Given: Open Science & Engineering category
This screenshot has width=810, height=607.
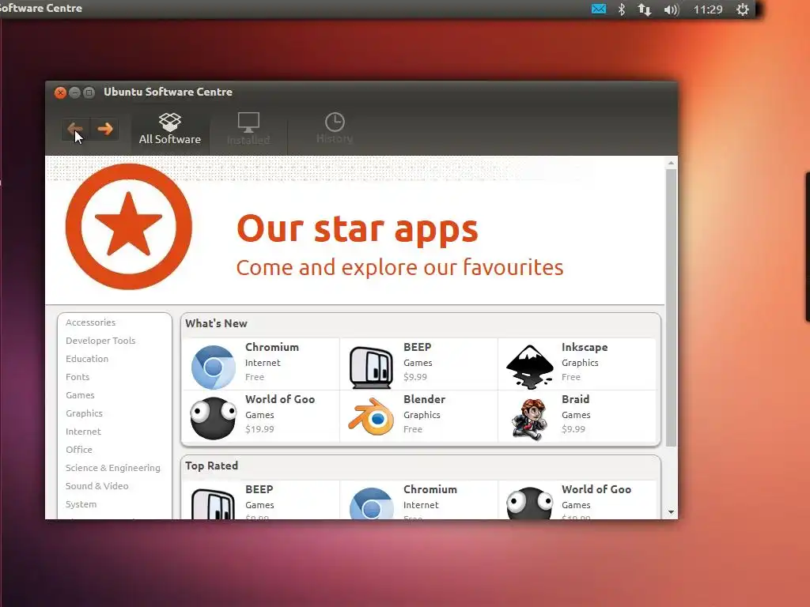Looking at the screenshot, I should point(112,468).
